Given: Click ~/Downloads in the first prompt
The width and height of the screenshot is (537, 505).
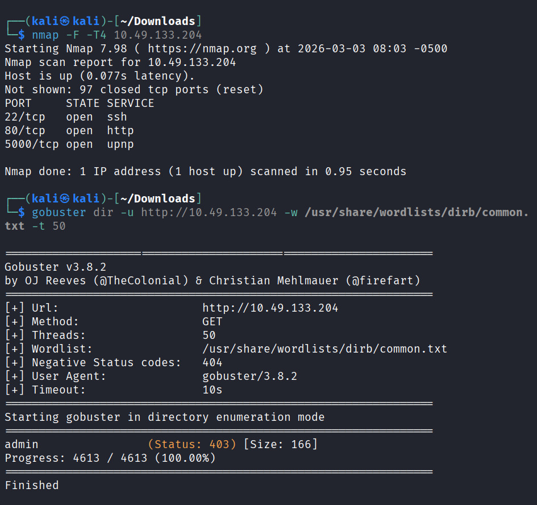Looking at the screenshot, I should pyautogui.click(x=157, y=22).
